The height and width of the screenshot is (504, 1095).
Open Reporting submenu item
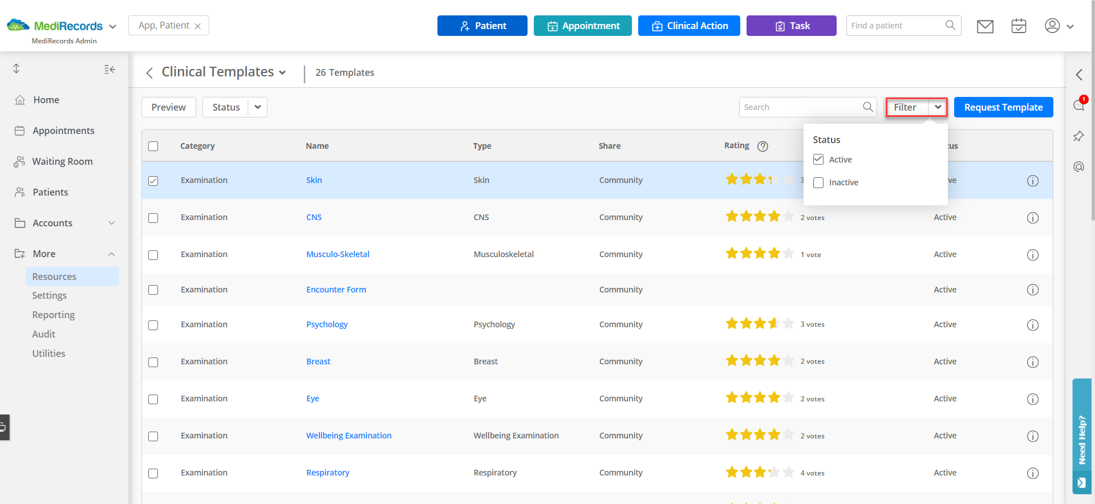pyautogui.click(x=54, y=315)
